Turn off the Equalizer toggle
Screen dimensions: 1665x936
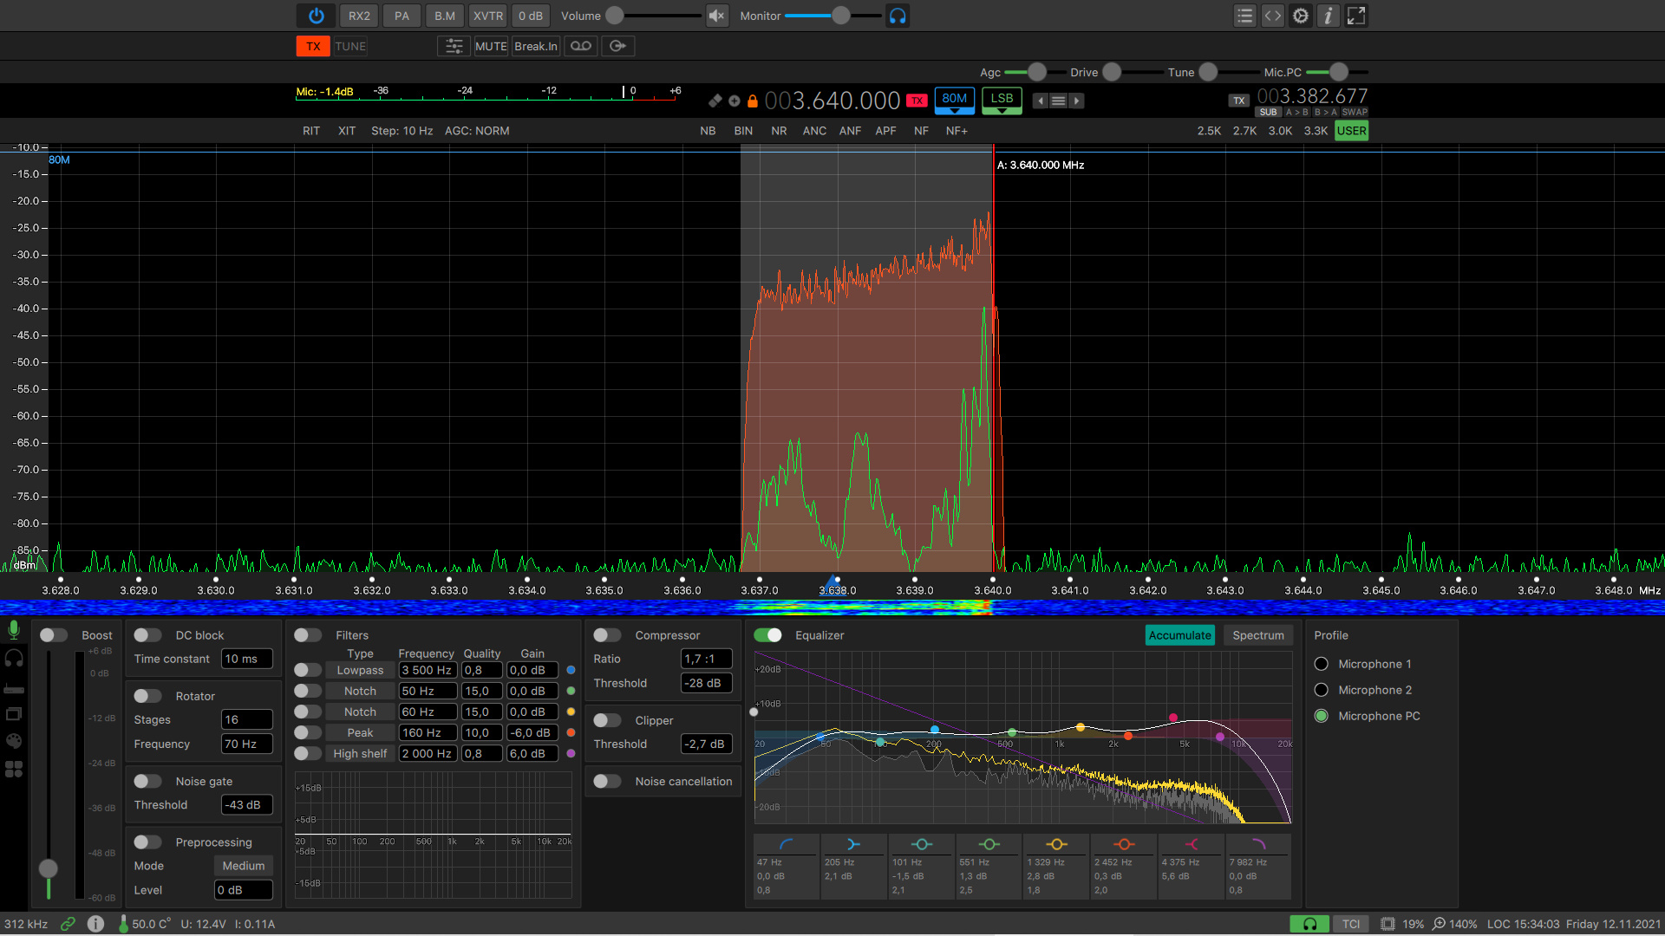[767, 635]
